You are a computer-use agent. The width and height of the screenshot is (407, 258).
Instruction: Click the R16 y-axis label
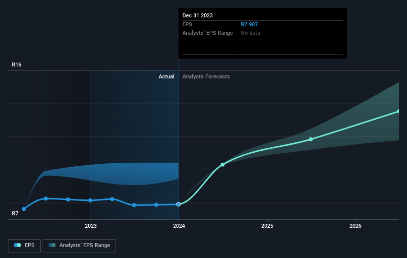coord(17,64)
